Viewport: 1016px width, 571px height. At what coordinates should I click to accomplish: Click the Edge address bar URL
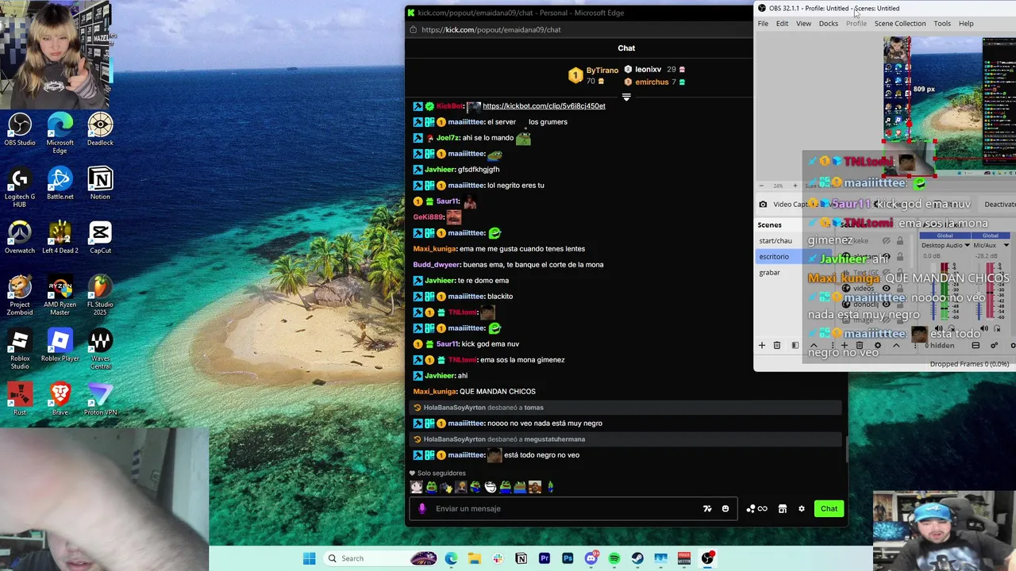coord(491,29)
